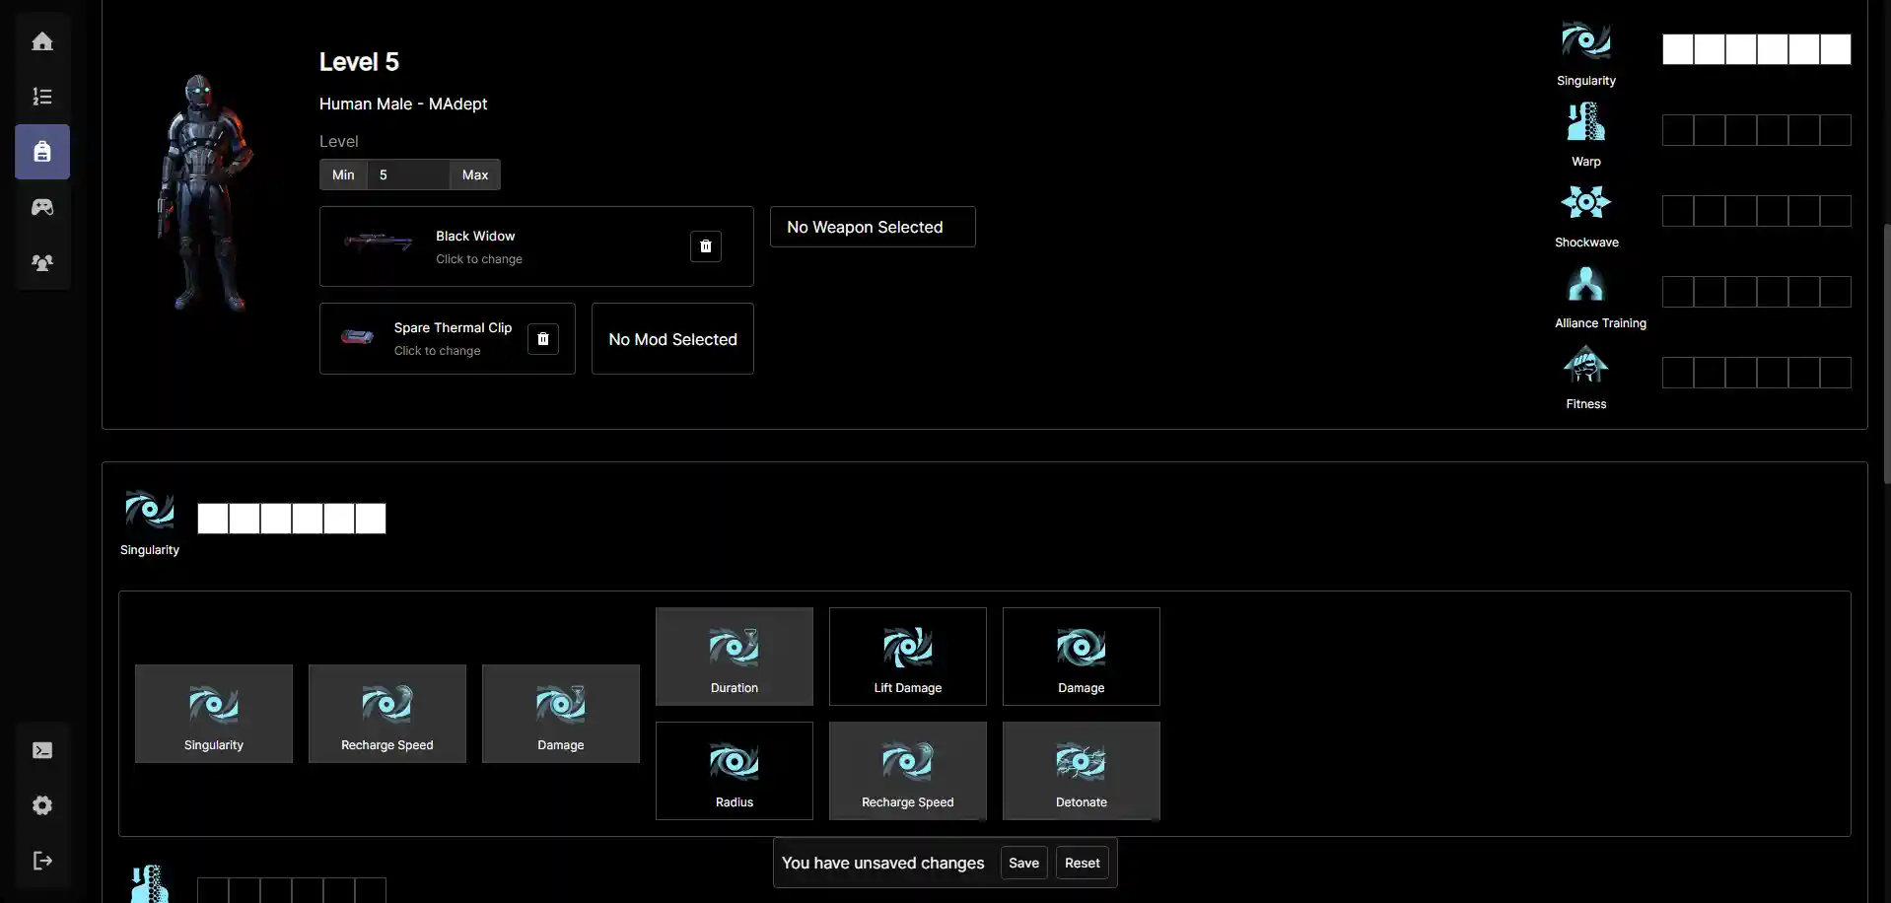Image resolution: width=1891 pixels, height=903 pixels.
Task: Toggle the Detonate evolution node
Action: pos(1082,771)
